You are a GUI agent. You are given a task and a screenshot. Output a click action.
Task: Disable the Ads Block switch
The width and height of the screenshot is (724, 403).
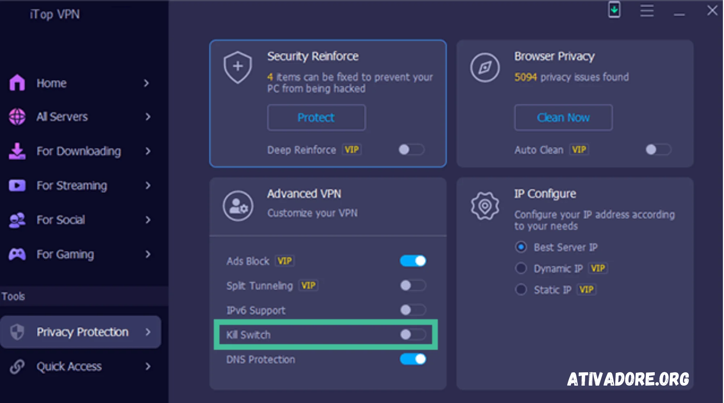point(413,261)
